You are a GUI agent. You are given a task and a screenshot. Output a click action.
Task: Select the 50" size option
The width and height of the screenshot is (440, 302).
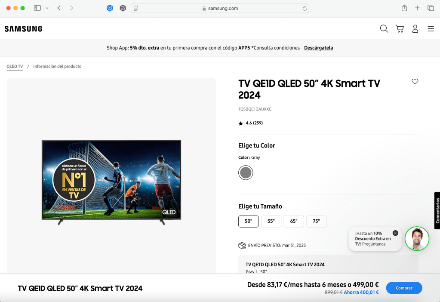coord(248,221)
